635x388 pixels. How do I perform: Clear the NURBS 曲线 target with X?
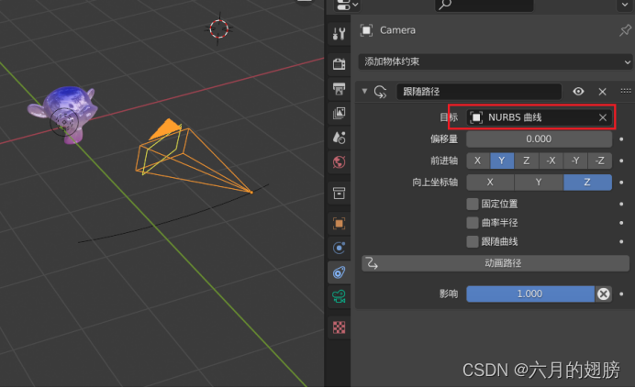pyautogui.click(x=603, y=117)
